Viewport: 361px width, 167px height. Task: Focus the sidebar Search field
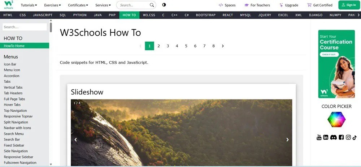25,27
